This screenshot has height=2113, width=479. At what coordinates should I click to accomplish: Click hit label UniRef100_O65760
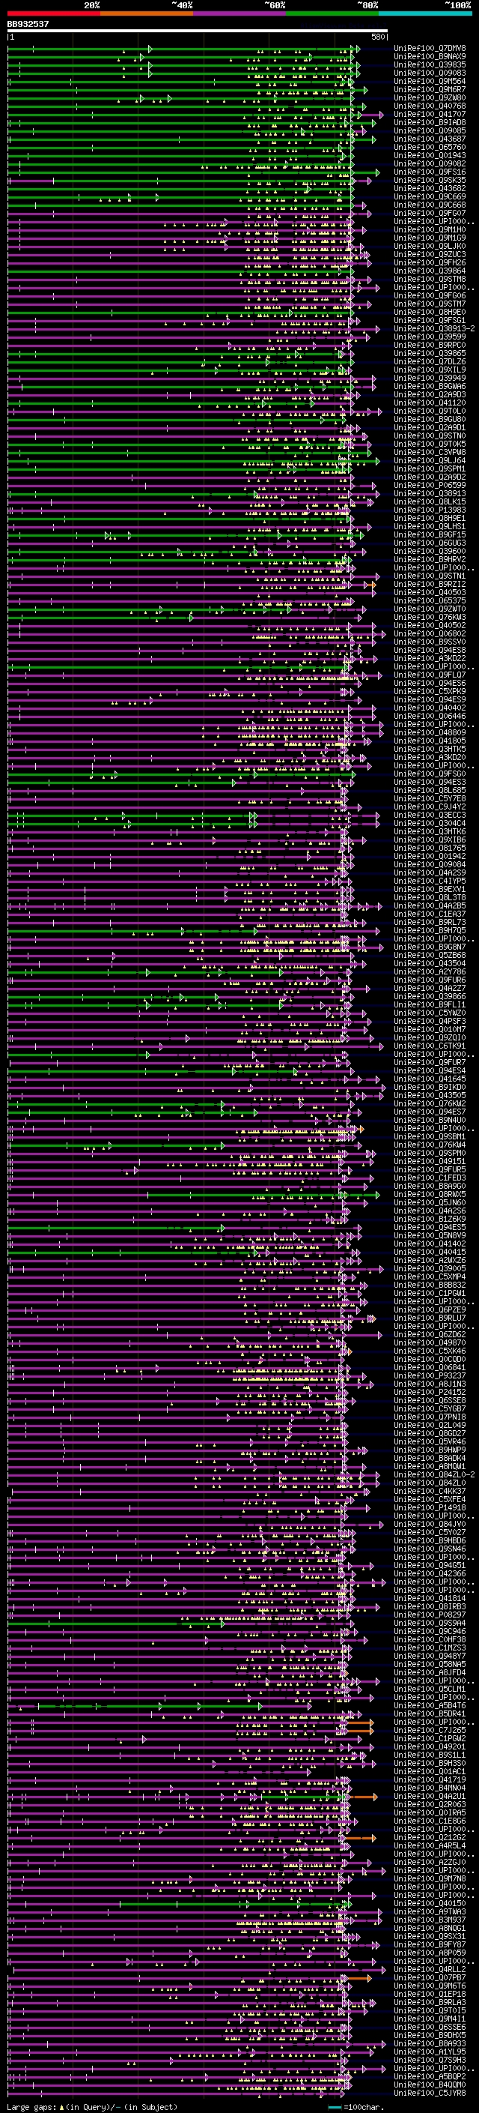(x=430, y=147)
